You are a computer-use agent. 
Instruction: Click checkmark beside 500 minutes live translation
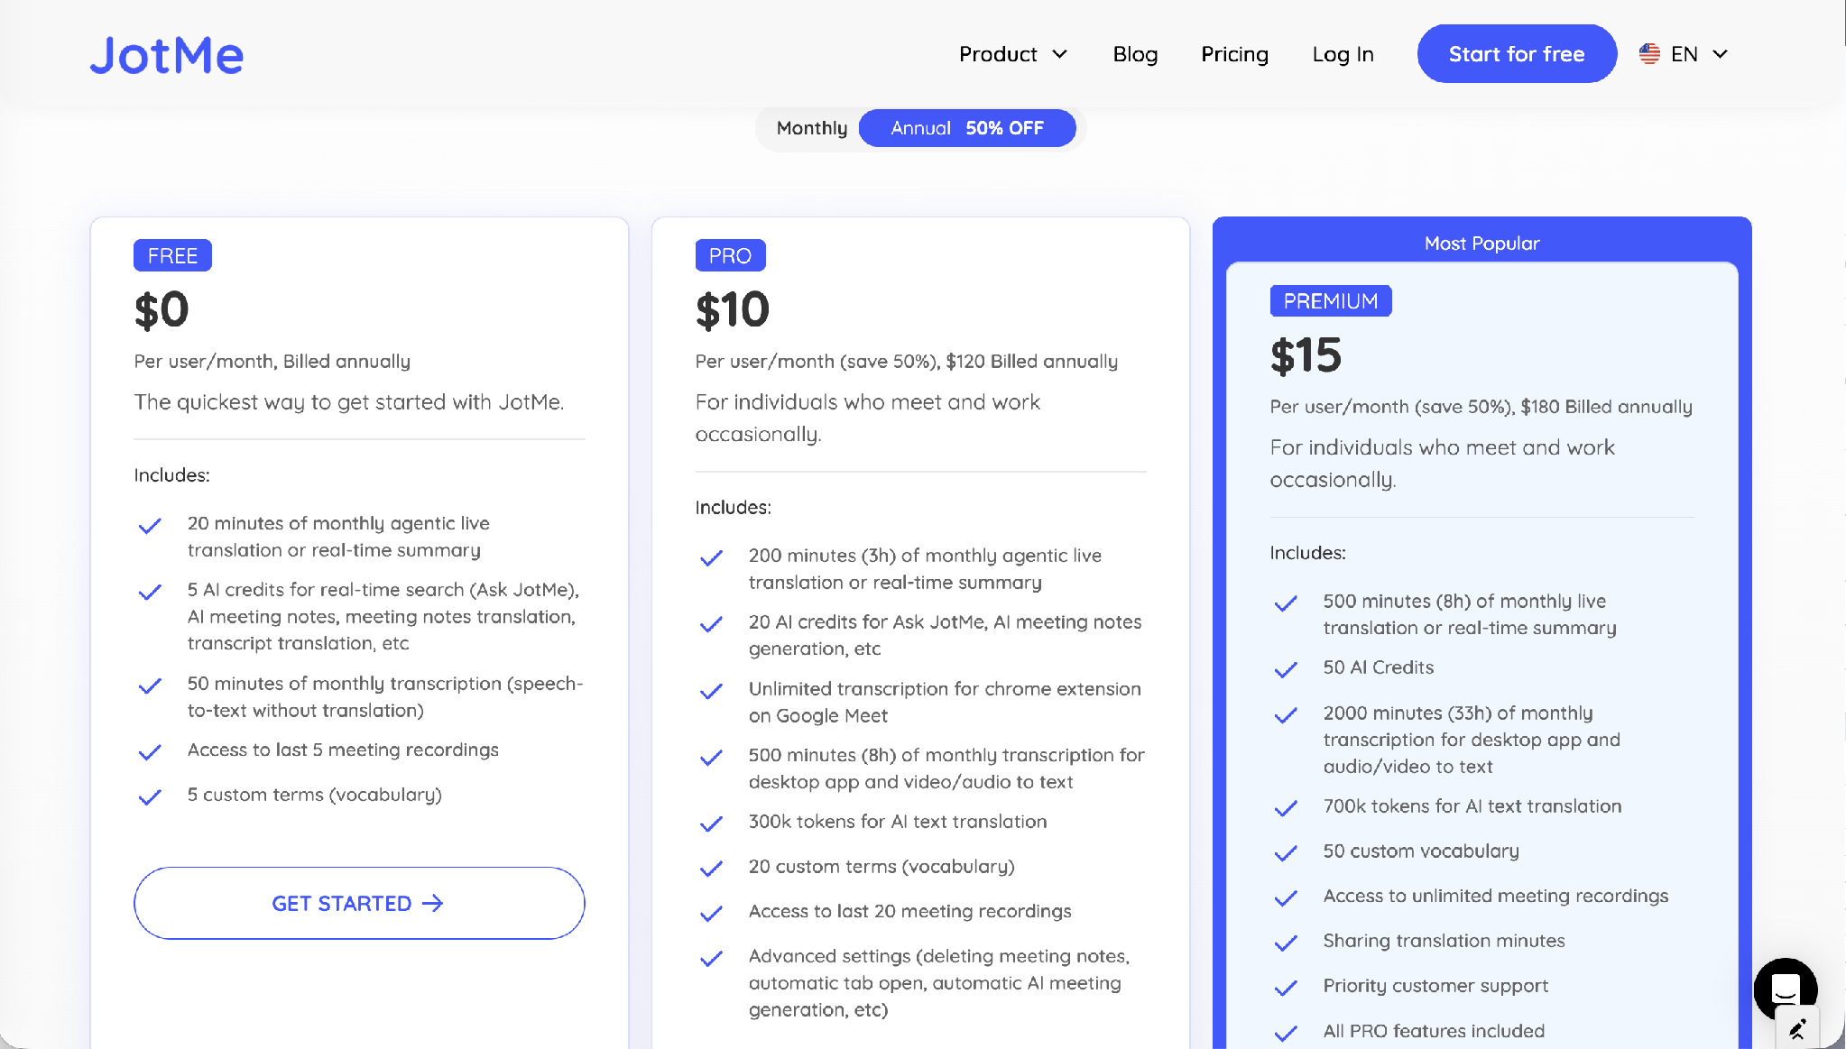point(1286,603)
